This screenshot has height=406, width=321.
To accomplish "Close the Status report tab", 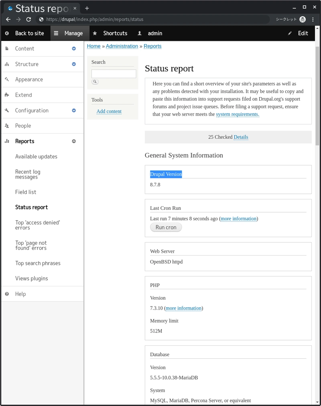I will [x=75, y=8].
